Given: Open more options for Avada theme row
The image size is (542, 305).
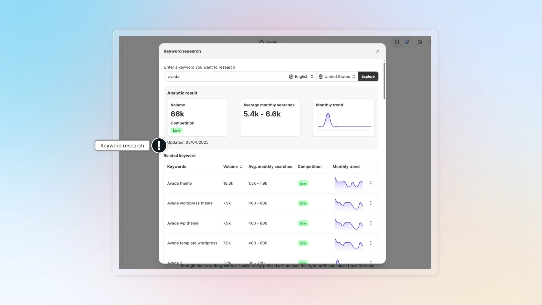Looking at the screenshot, I should point(371,183).
